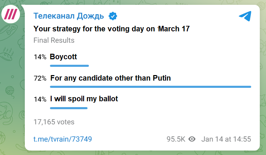Click the 14% label beside spoil ballot

[40, 99]
